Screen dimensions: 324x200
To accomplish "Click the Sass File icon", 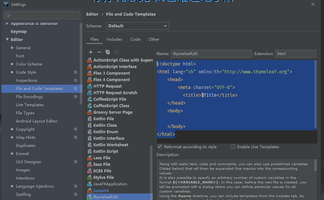I will [x=89, y=164].
